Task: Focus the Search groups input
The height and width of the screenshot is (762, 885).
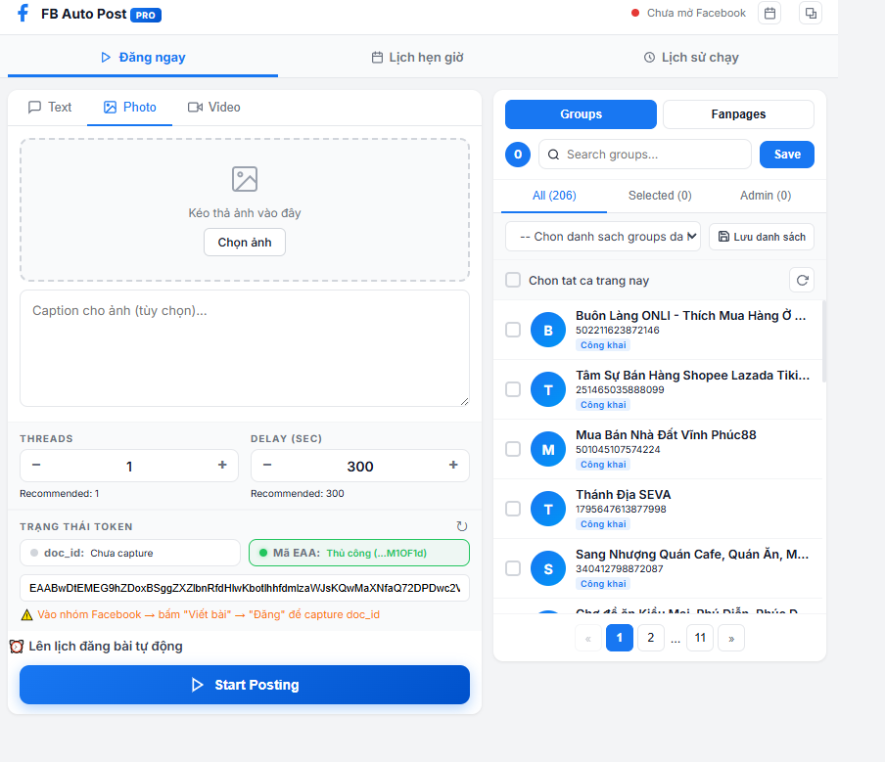Action: click(x=645, y=155)
